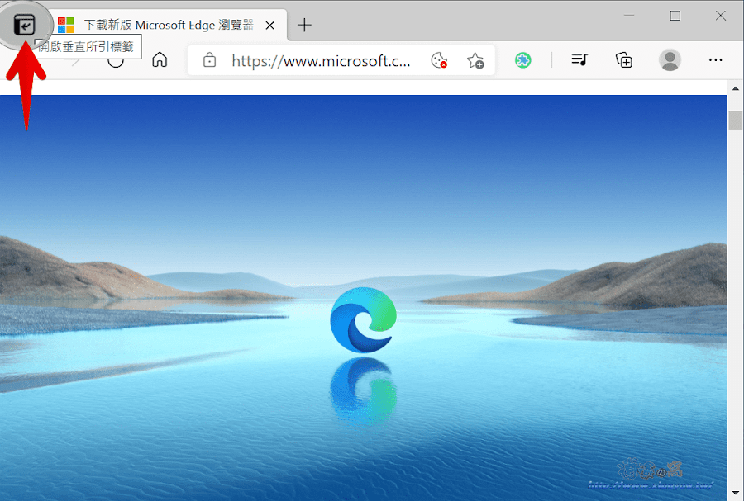
Task: Click the scrollbar down arrow
Action: click(x=736, y=494)
